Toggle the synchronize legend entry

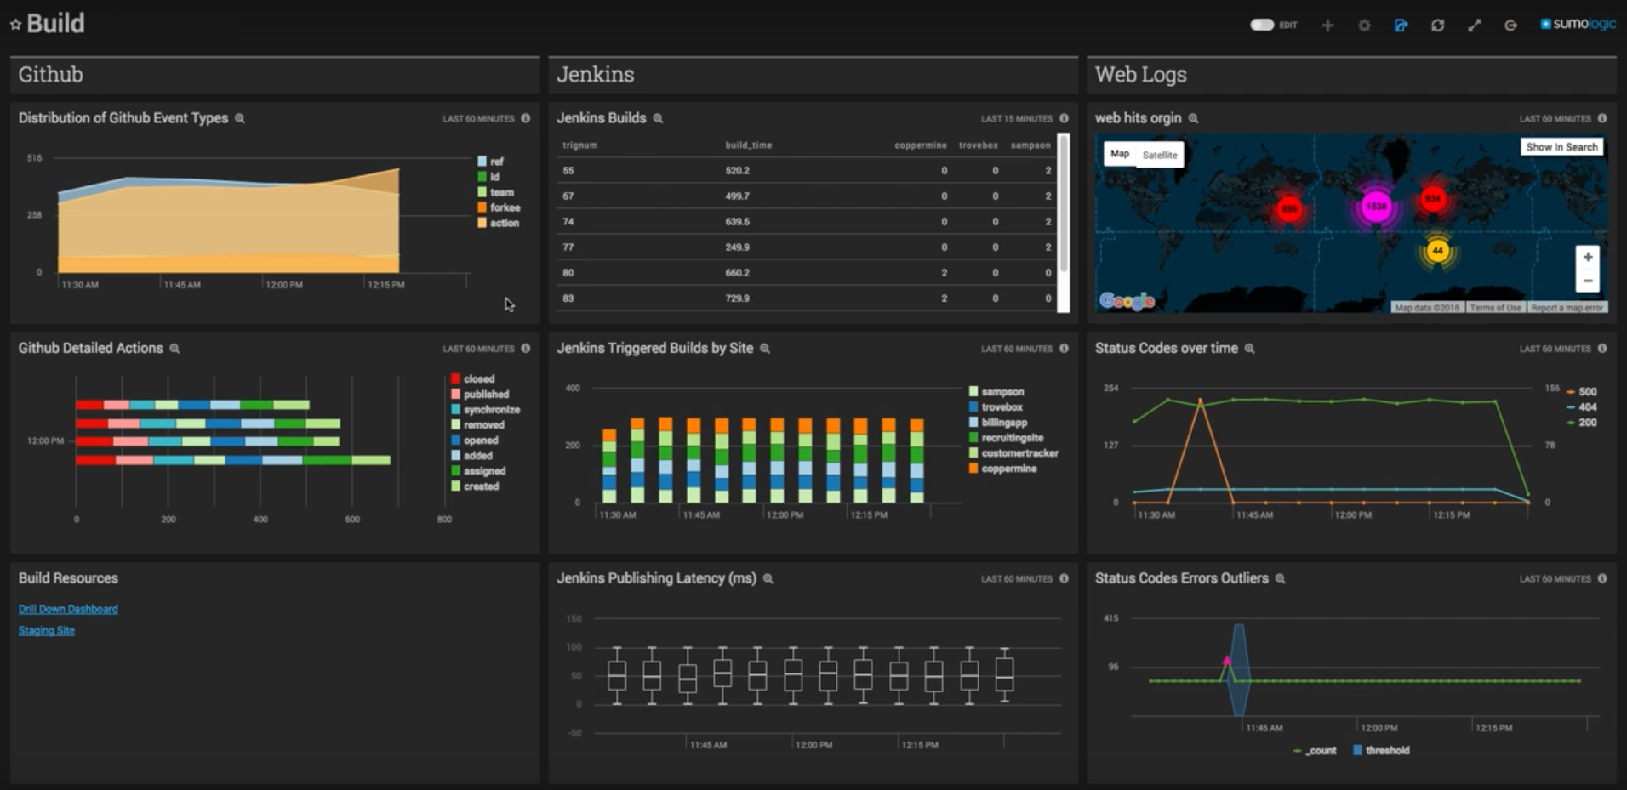pos(485,410)
